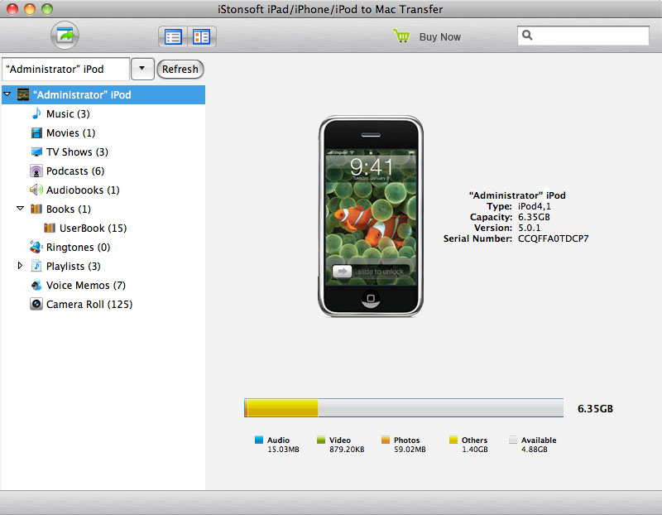Click the Version value 5.0.1
The width and height of the screenshot is (662, 515).
529,228
